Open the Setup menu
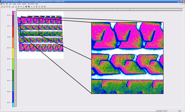This screenshot has width=185, height=112. (x=14, y=4)
